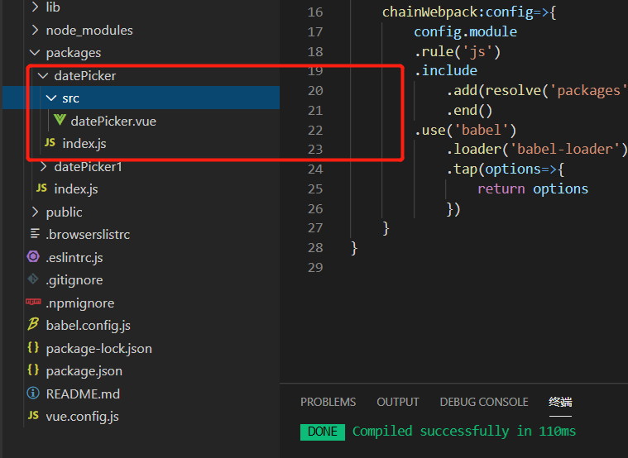Open the .browserslistrc file
Screen dimensions: 628x458
tap(88, 234)
